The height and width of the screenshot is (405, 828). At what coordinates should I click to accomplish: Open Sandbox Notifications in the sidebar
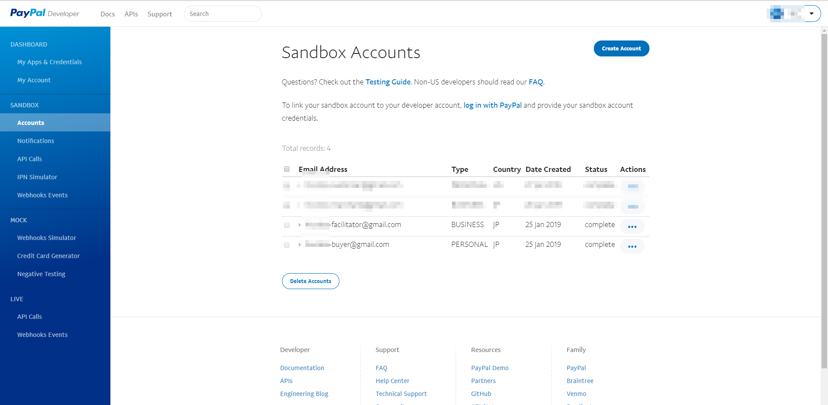pyautogui.click(x=36, y=141)
